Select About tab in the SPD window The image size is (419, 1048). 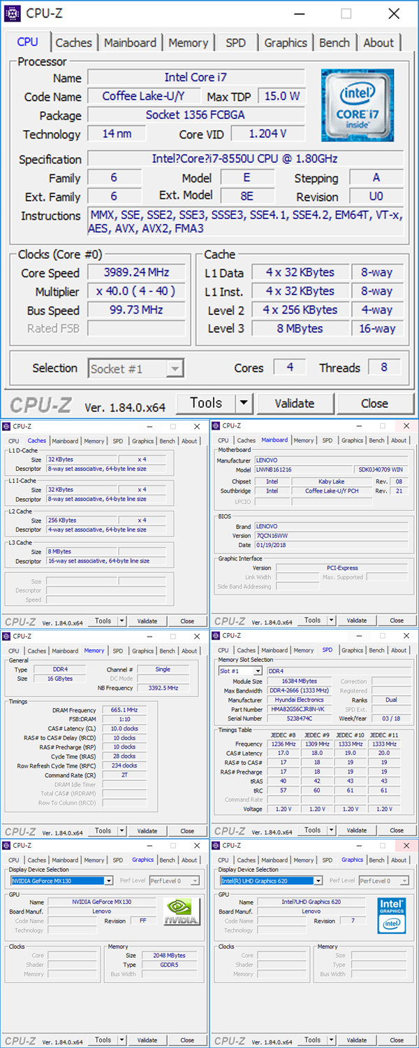(399, 651)
